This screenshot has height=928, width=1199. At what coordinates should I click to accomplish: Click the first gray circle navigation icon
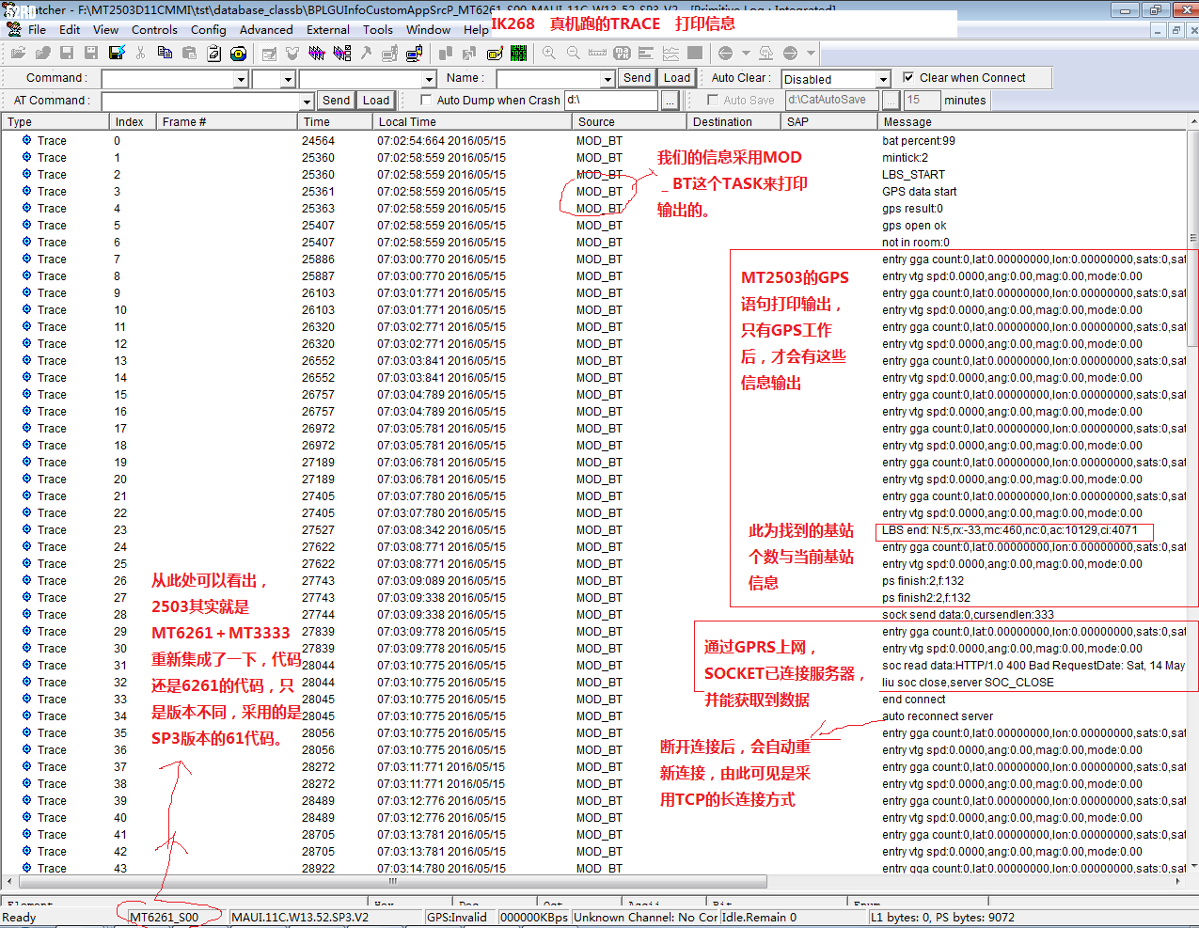tap(725, 53)
